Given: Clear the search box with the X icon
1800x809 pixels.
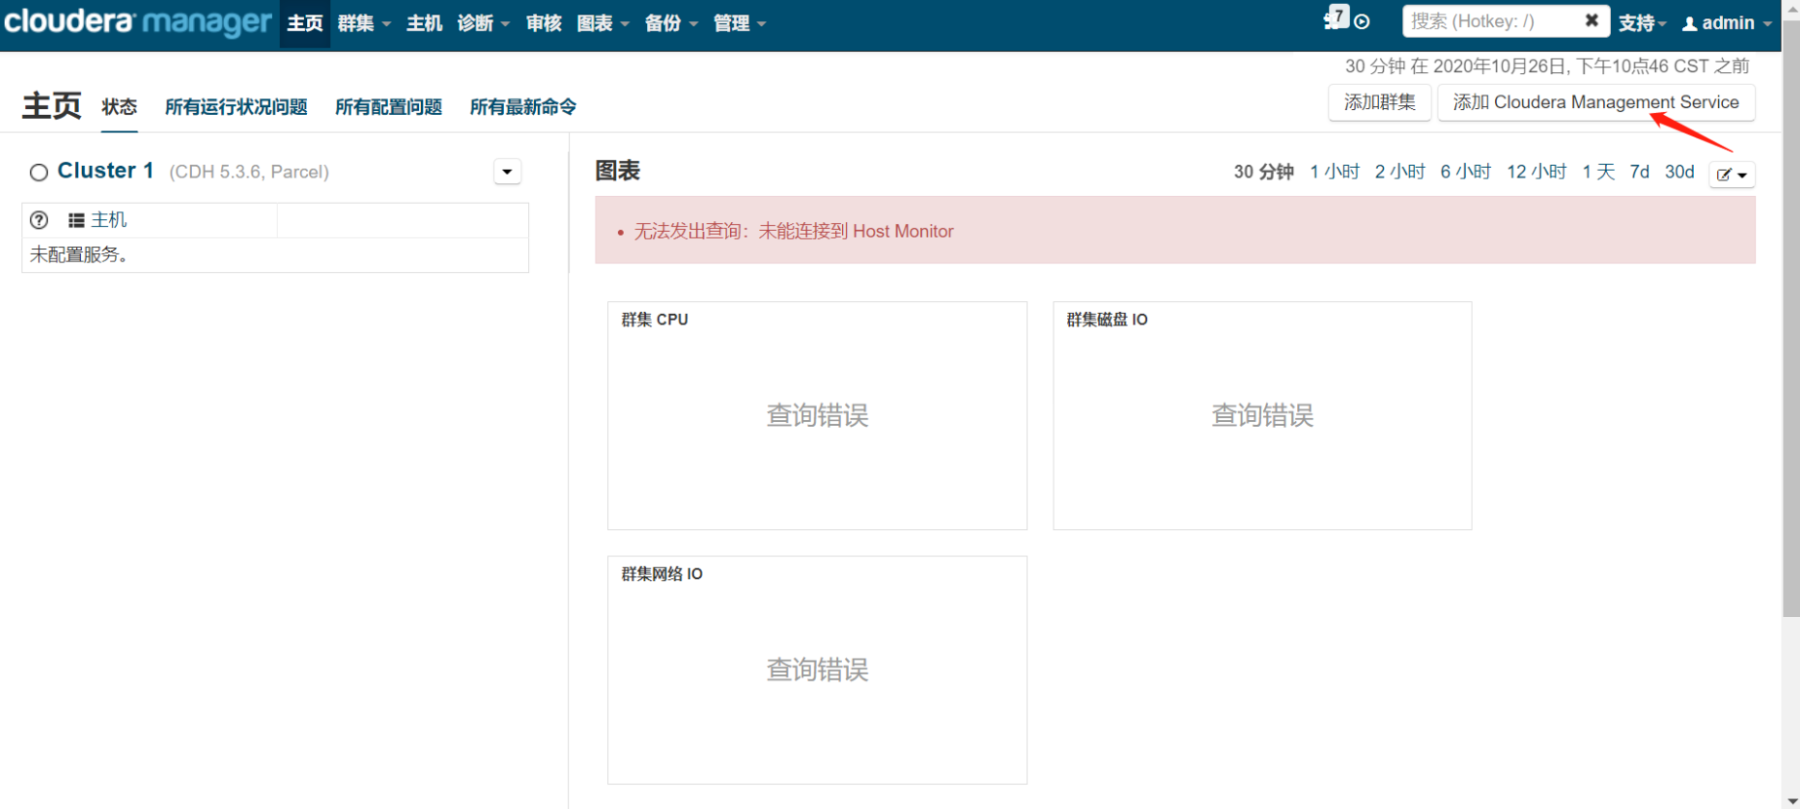Looking at the screenshot, I should coord(1591,20).
